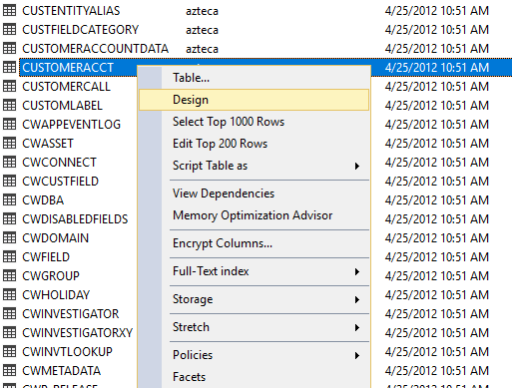Click the table icon beside CUSTENTITYALIAS
This screenshot has height=388, width=512.
pyautogui.click(x=9, y=11)
